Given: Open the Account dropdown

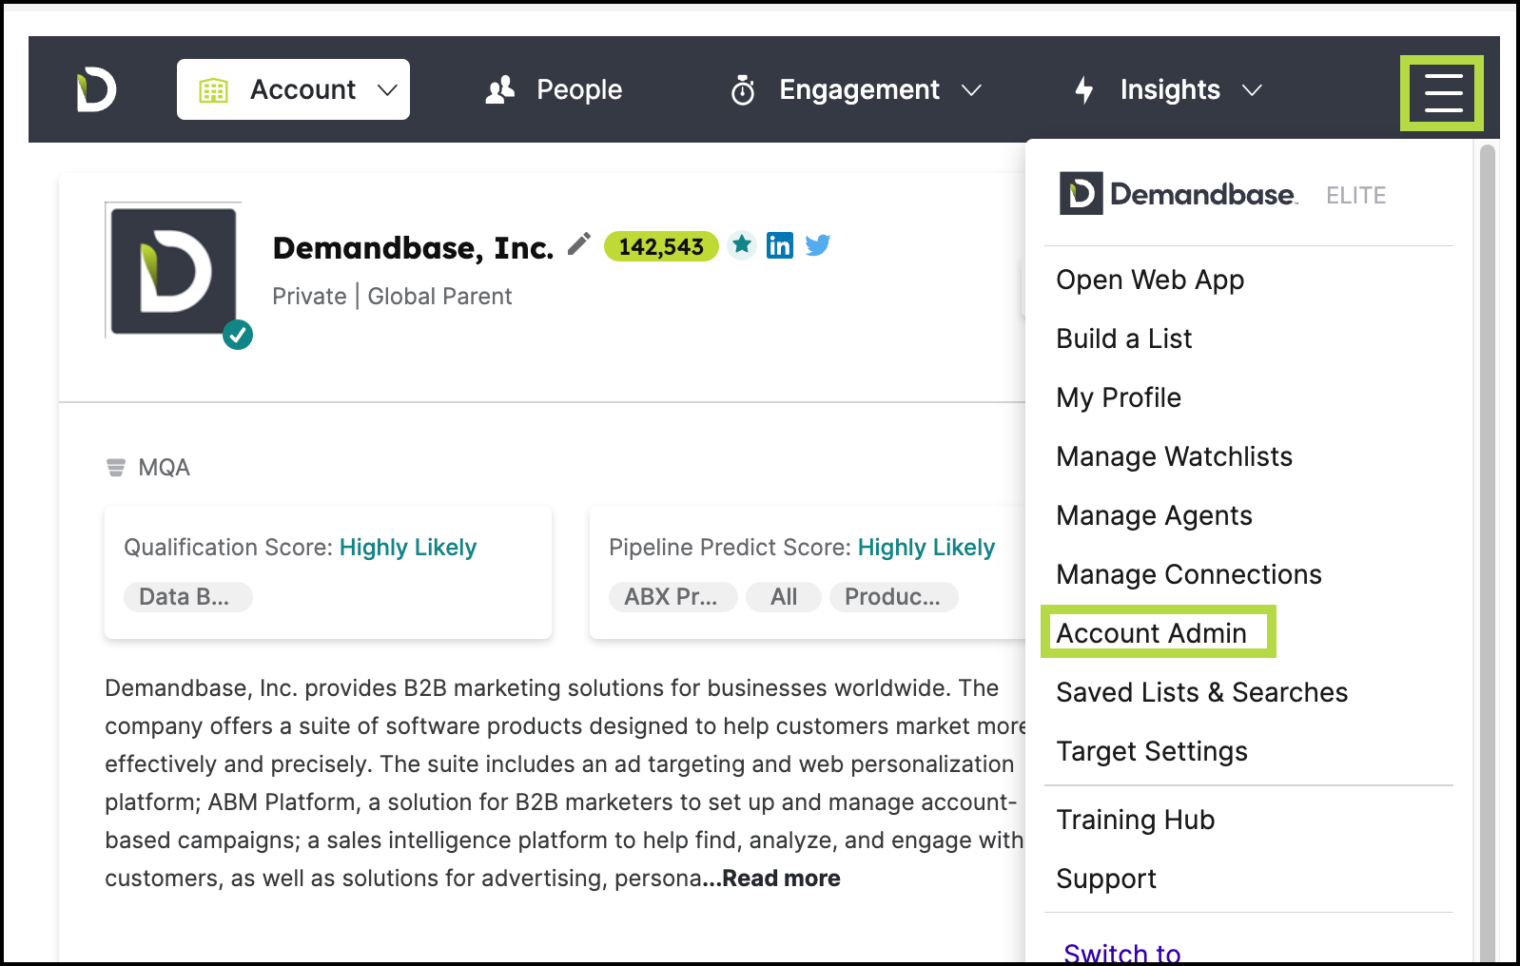Looking at the screenshot, I should tap(293, 89).
